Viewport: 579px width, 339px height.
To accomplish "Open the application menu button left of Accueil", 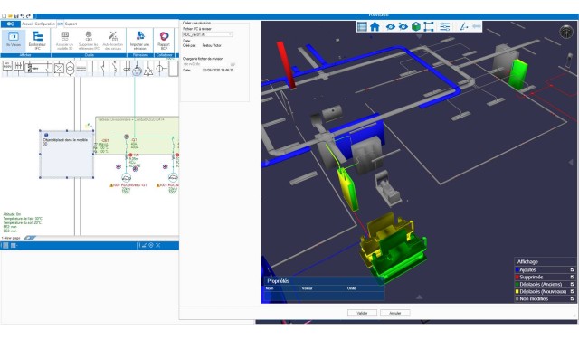I will [x=10, y=24].
